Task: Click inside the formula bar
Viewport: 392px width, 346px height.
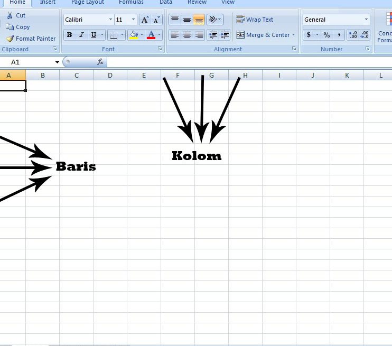Action: coord(249,62)
